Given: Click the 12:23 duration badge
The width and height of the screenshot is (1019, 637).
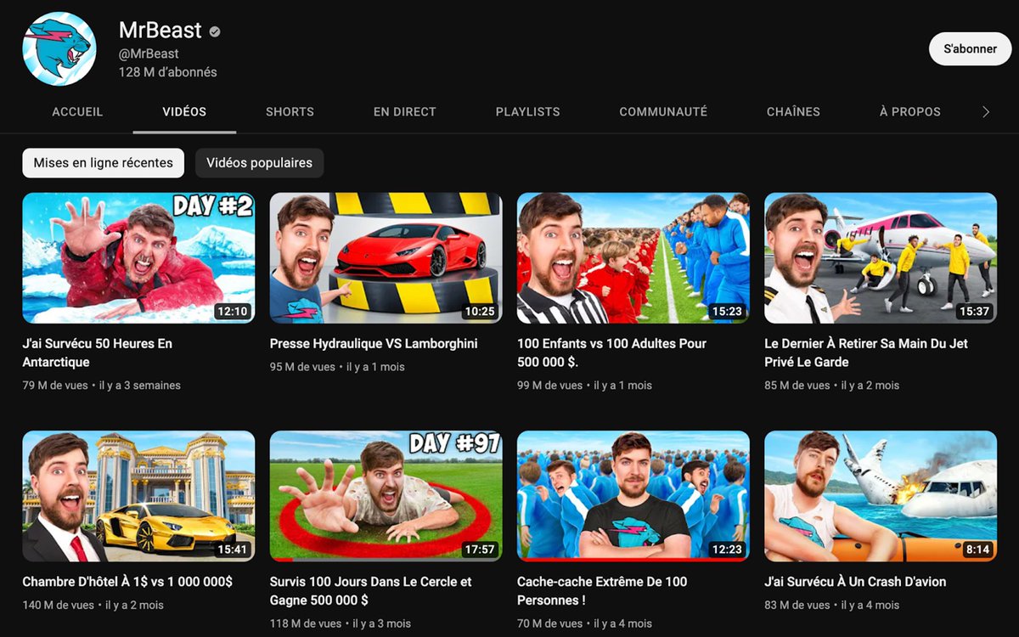Looking at the screenshot, I should click(727, 550).
